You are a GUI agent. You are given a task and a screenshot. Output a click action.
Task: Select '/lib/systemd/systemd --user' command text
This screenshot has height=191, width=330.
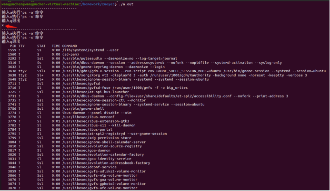point(90,50)
